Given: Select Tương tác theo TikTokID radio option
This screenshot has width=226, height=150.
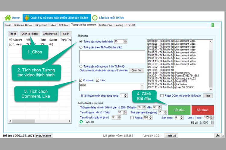Looking at the screenshot, I should click(x=81, y=47).
